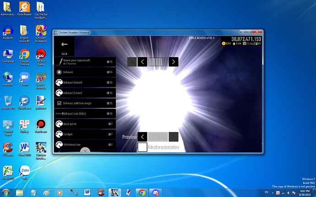Click the reset button beside left arrow
This screenshot has height=197, width=316.
point(131,62)
